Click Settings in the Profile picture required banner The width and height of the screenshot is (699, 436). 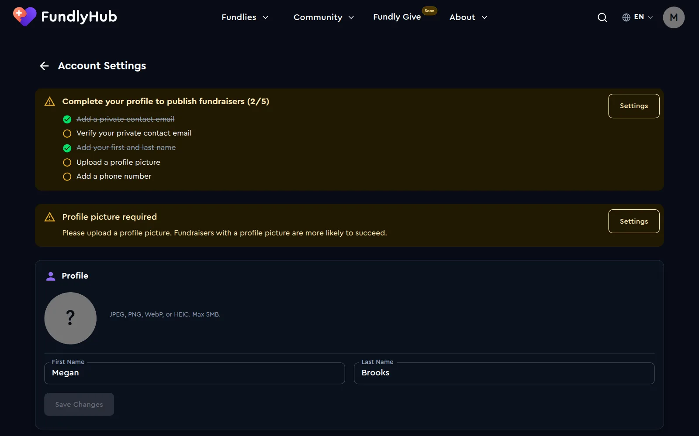click(633, 221)
